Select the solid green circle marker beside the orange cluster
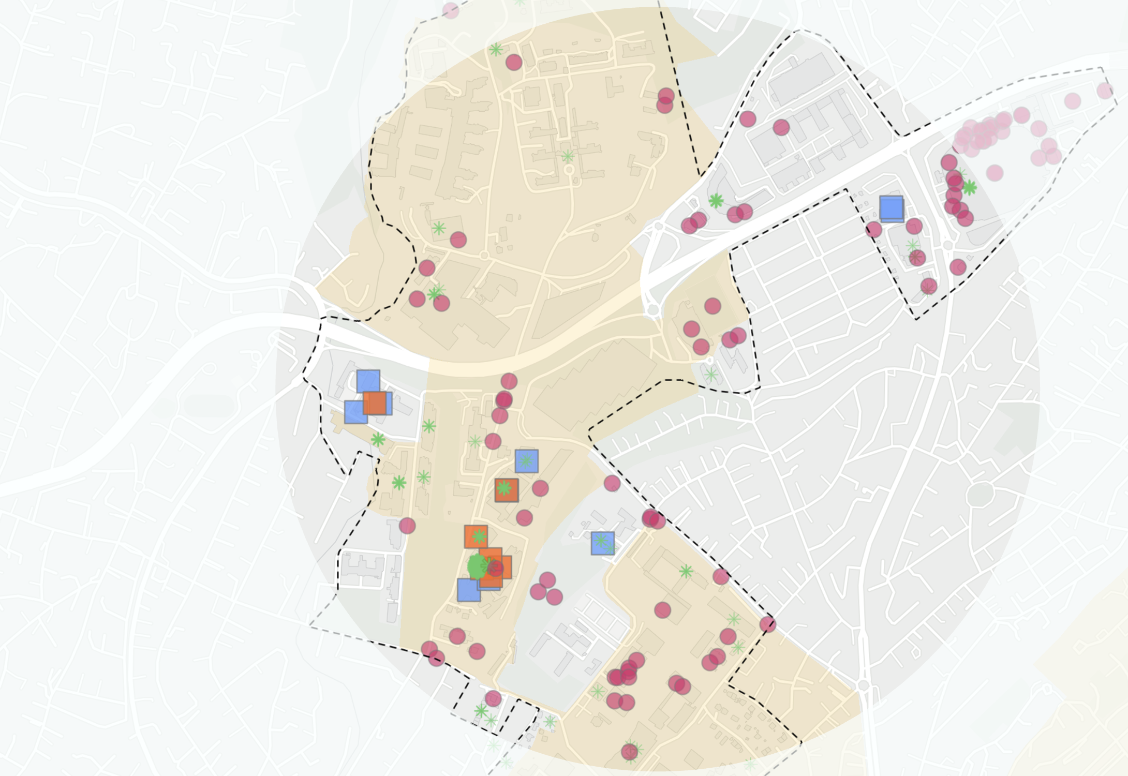The width and height of the screenshot is (1128, 776). tap(478, 567)
